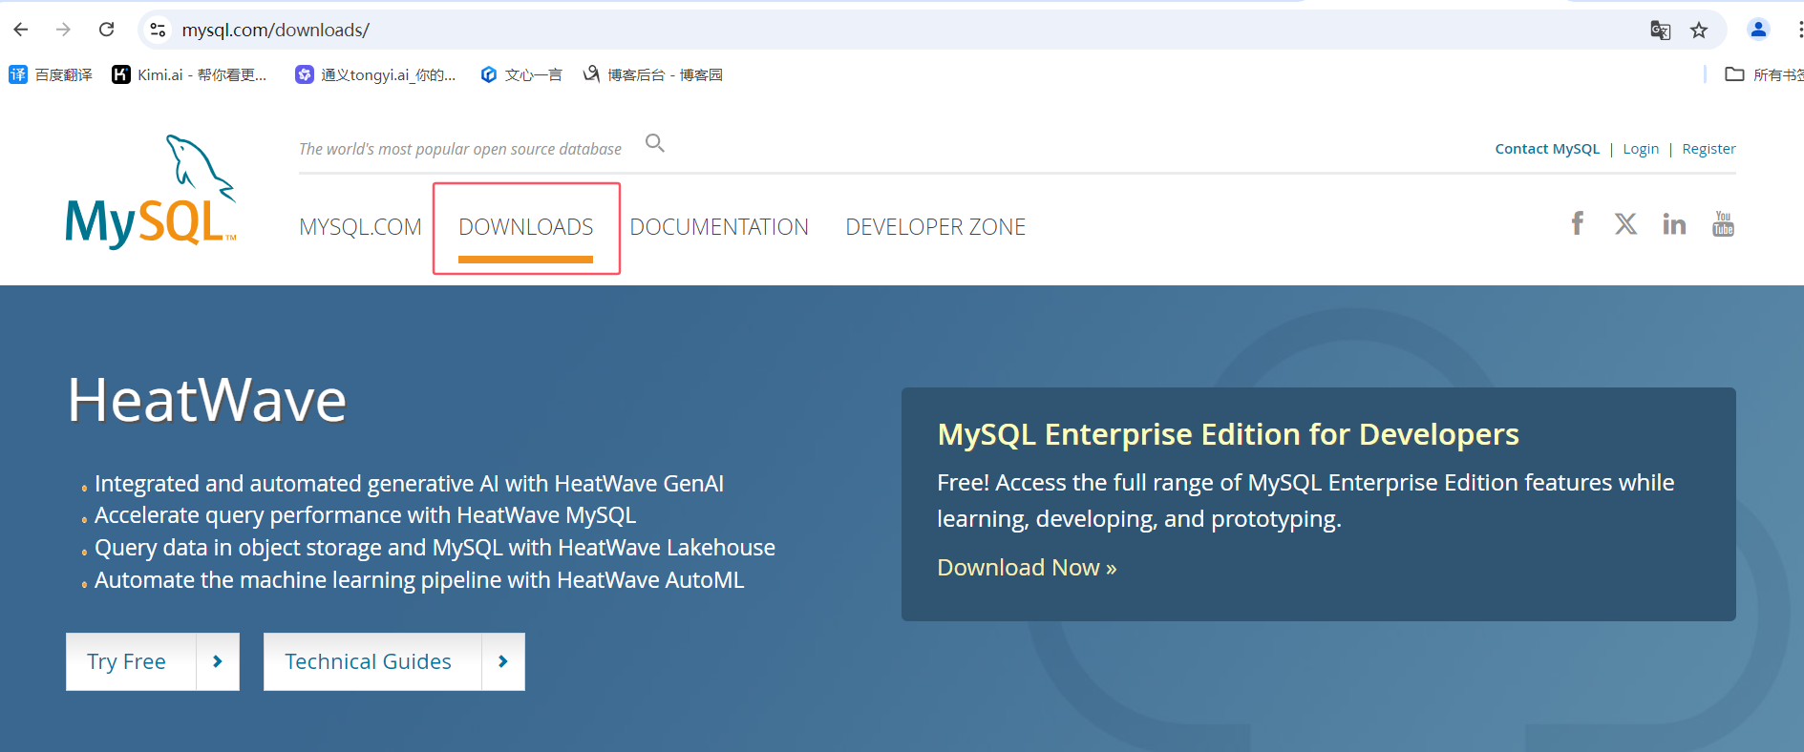Image resolution: width=1804 pixels, height=752 pixels.
Task: Click 'Integrated and automated generative AI' bullet
Action: pyautogui.click(x=409, y=484)
